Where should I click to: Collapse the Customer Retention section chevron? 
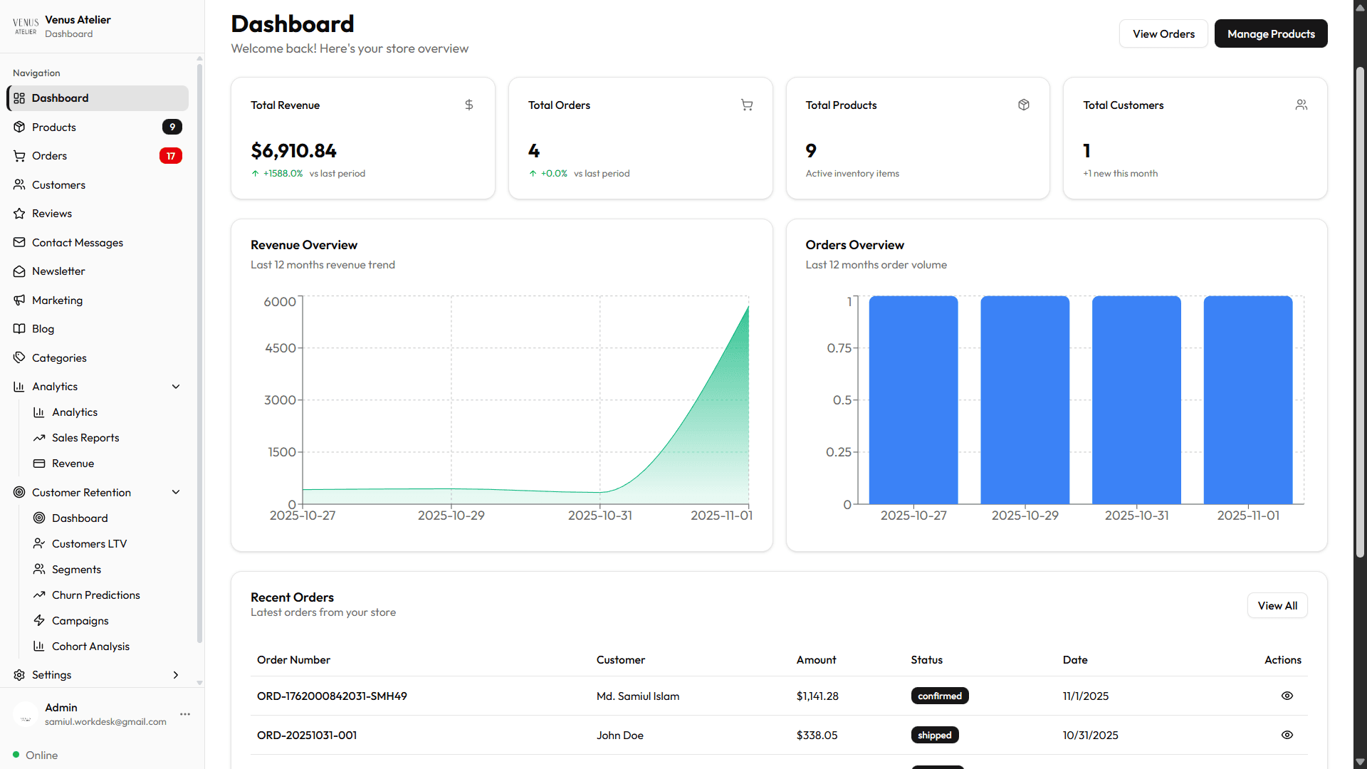pyautogui.click(x=176, y=492)
